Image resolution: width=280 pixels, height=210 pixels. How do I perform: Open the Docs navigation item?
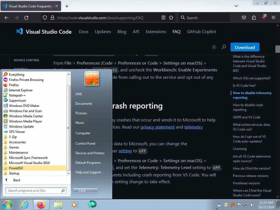[x=84, y=32]
